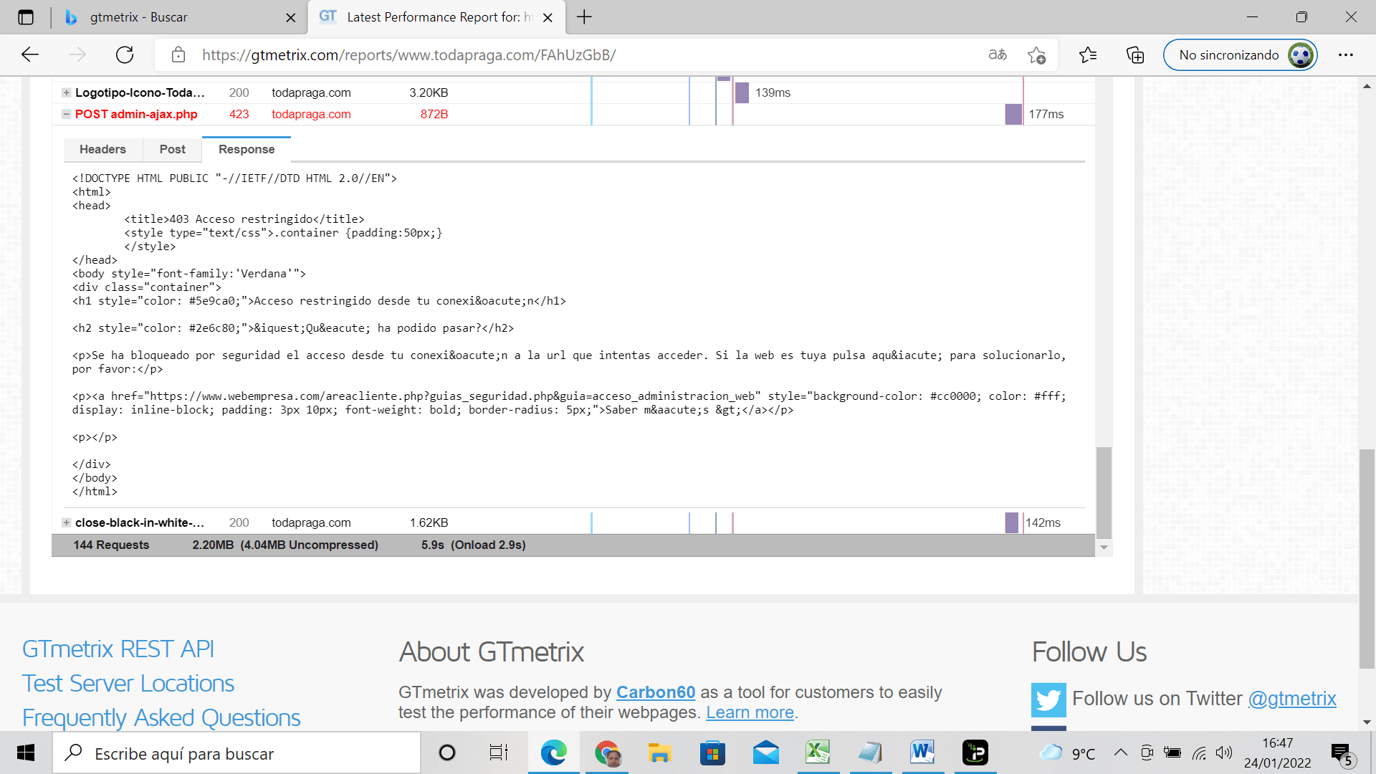This screenshot has width=1376, height=774.
Task: Click the battery icon in system tray
Action: tap(1172, 752)
